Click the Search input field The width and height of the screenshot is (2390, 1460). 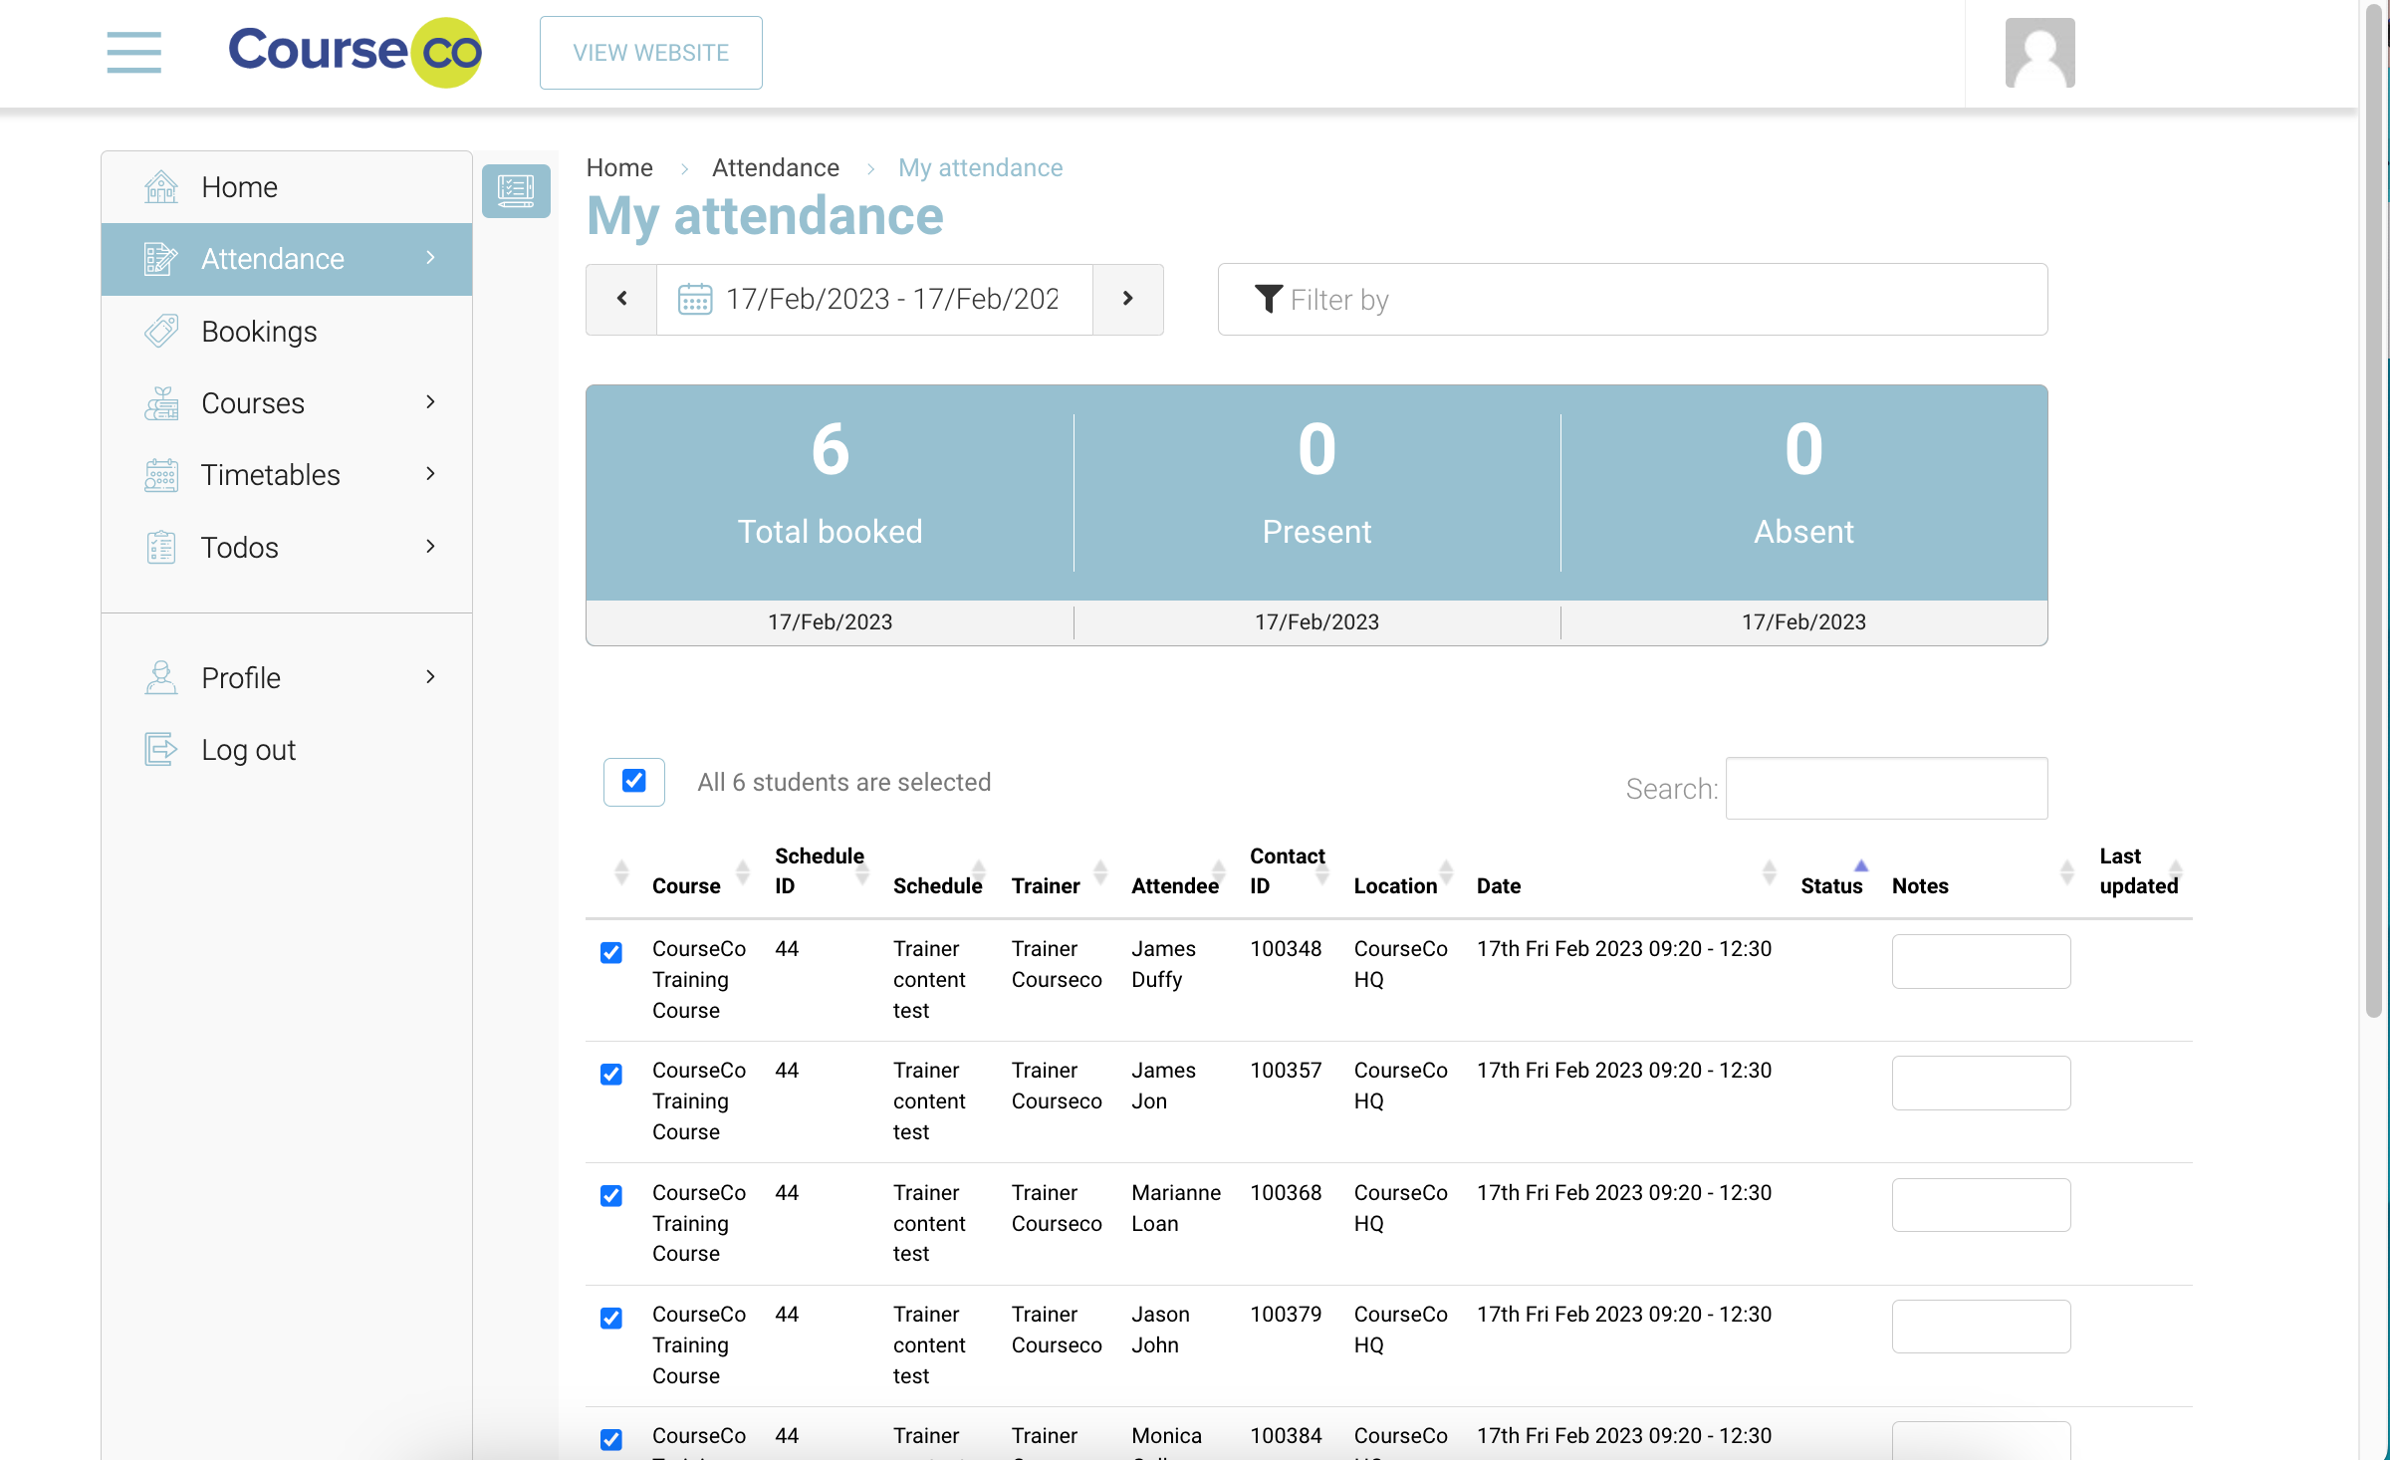1885,788
